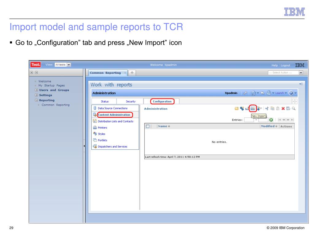This screenshot has height=235, width=314.
Task: Click the Return back arrow icon
Action: click(x=262, y=93)
